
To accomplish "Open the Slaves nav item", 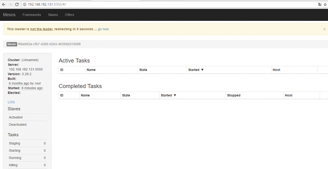I will point(53,15).
